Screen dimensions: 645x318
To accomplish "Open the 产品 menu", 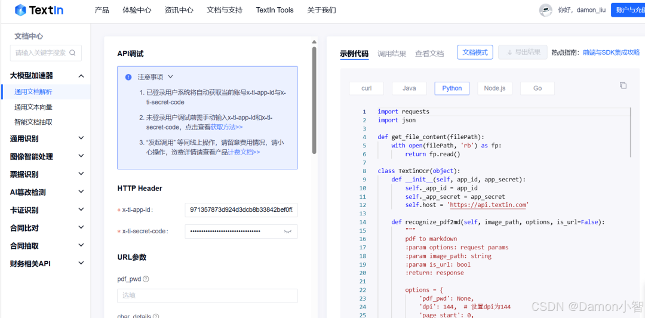I will coord(102,10).
